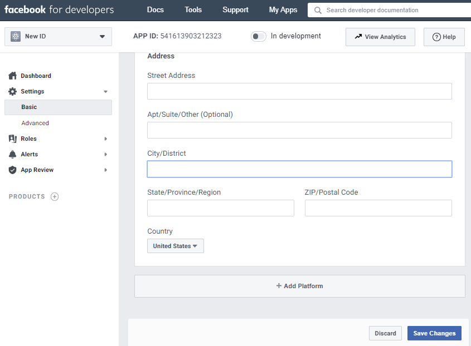Viewport: 471px width, 346px height.
Task: Click the Roles sidebar label
Action: (28, 139)
